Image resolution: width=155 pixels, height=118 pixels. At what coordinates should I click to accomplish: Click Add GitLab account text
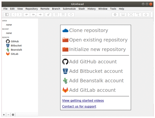coord(92,90)
